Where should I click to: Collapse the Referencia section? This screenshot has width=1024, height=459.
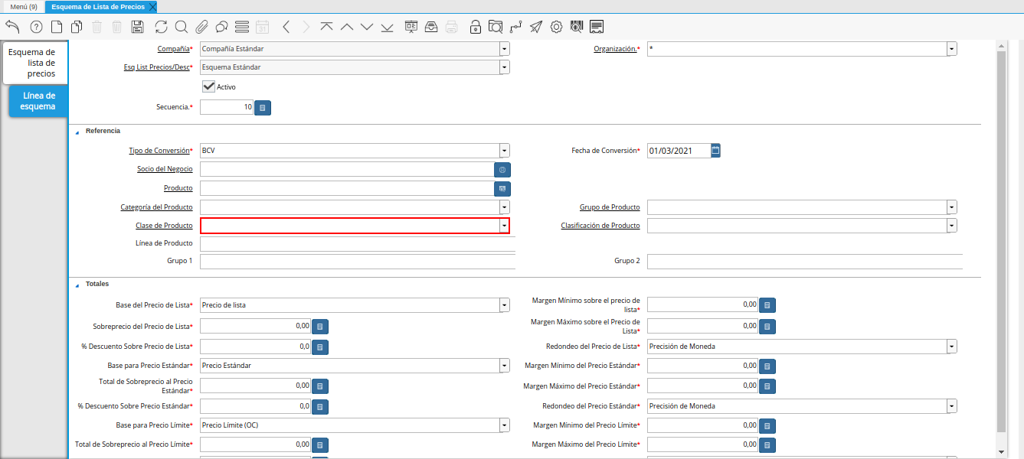77,132
